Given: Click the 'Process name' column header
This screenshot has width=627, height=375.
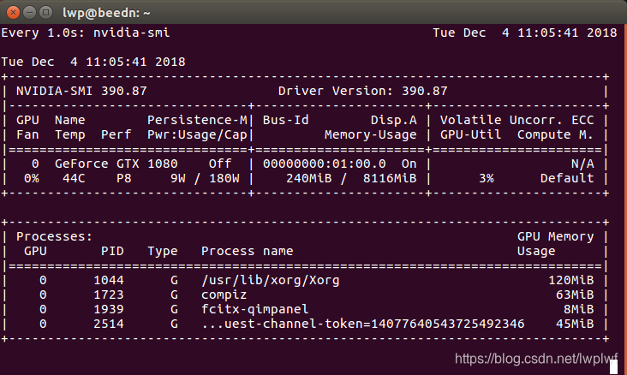Looking at the screenshot, I should tap(248, 251).
